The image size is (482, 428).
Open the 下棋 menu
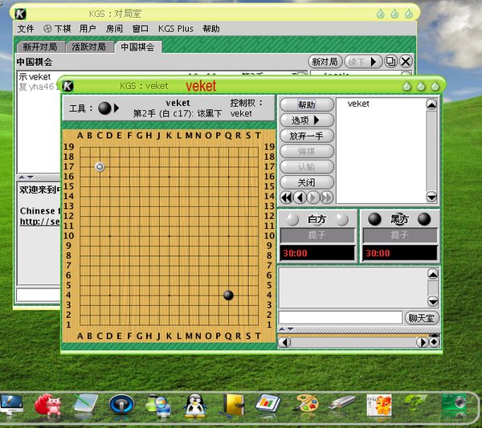pyautogui.click(x=58, y=29)
